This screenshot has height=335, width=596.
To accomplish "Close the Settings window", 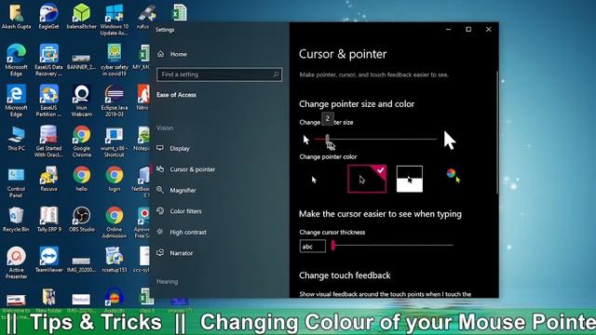I will tap(488, 29).
